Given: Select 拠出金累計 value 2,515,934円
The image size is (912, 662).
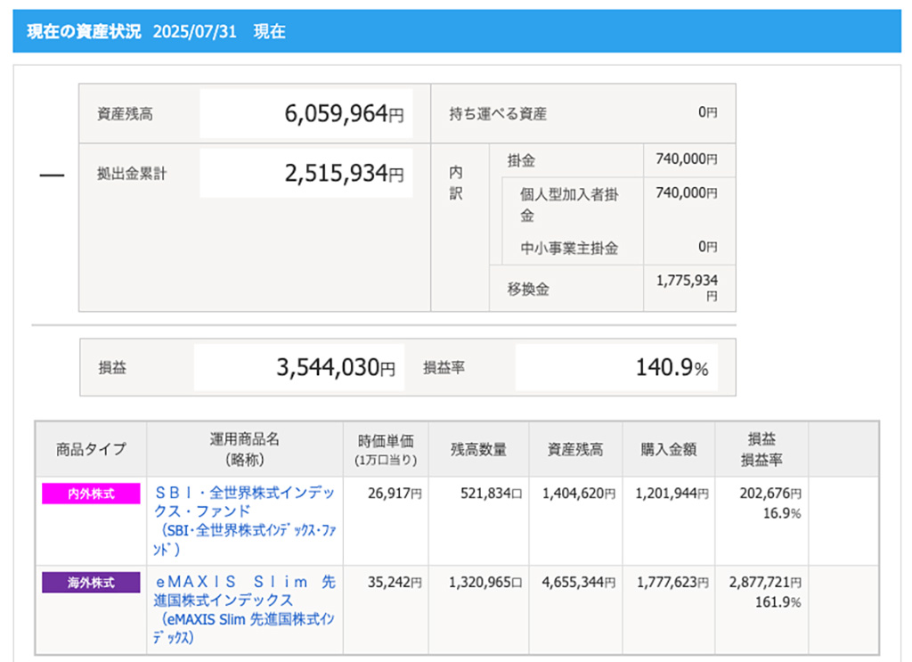Looking at the screenshot, I should [x=344, y=174].
